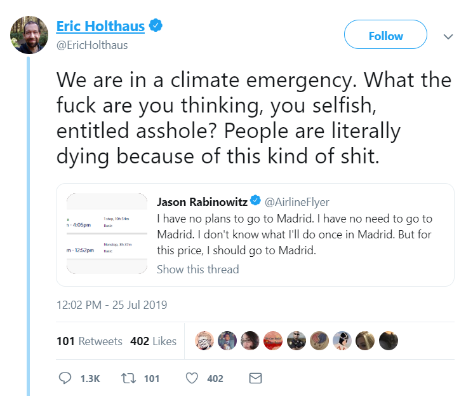Viewport: 473px width, 396px height.
Task: Click the @EricHolthaus handle
Action: pyautogui.click(x=92, y=45)
